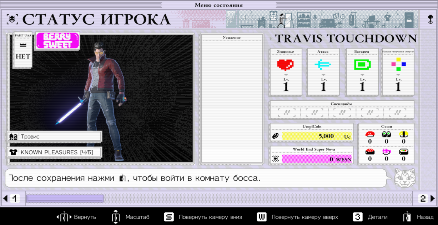438x225 pixels.
Task: Click the cyan sword Атака icon
Action: click(323, 65)
